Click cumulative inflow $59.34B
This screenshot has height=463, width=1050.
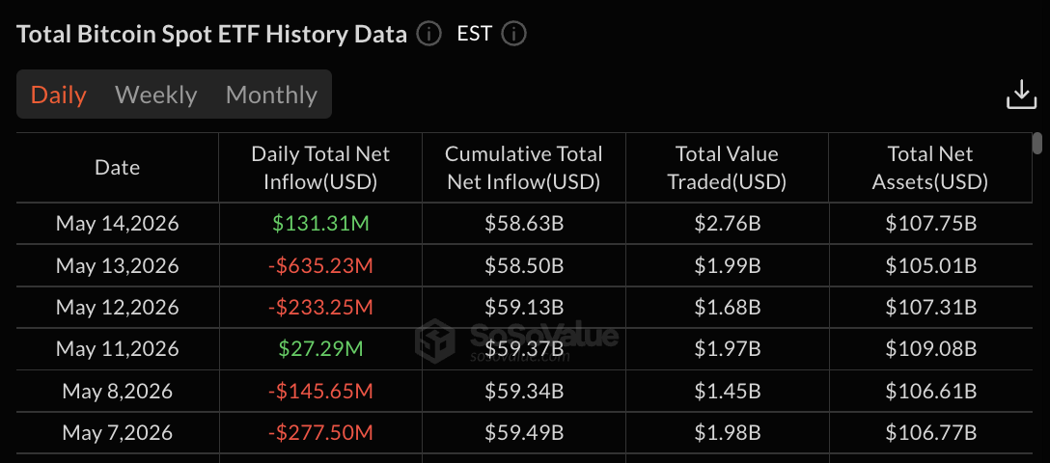click(524, 391)
